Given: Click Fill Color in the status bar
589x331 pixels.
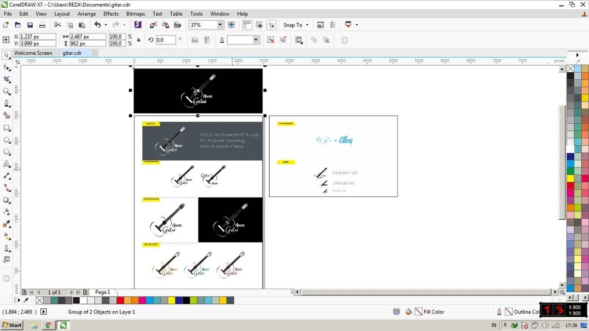Looking at the screenshot, I should click(434, 312).
